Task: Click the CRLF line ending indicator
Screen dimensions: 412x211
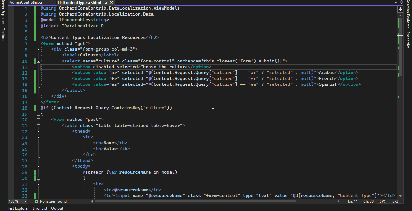Action: point(396,201)
